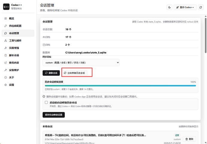Click the info icon before 删除会创建本地备份
Image resolution: width=207 pixels, height=144 pixels.
point(44,97)
